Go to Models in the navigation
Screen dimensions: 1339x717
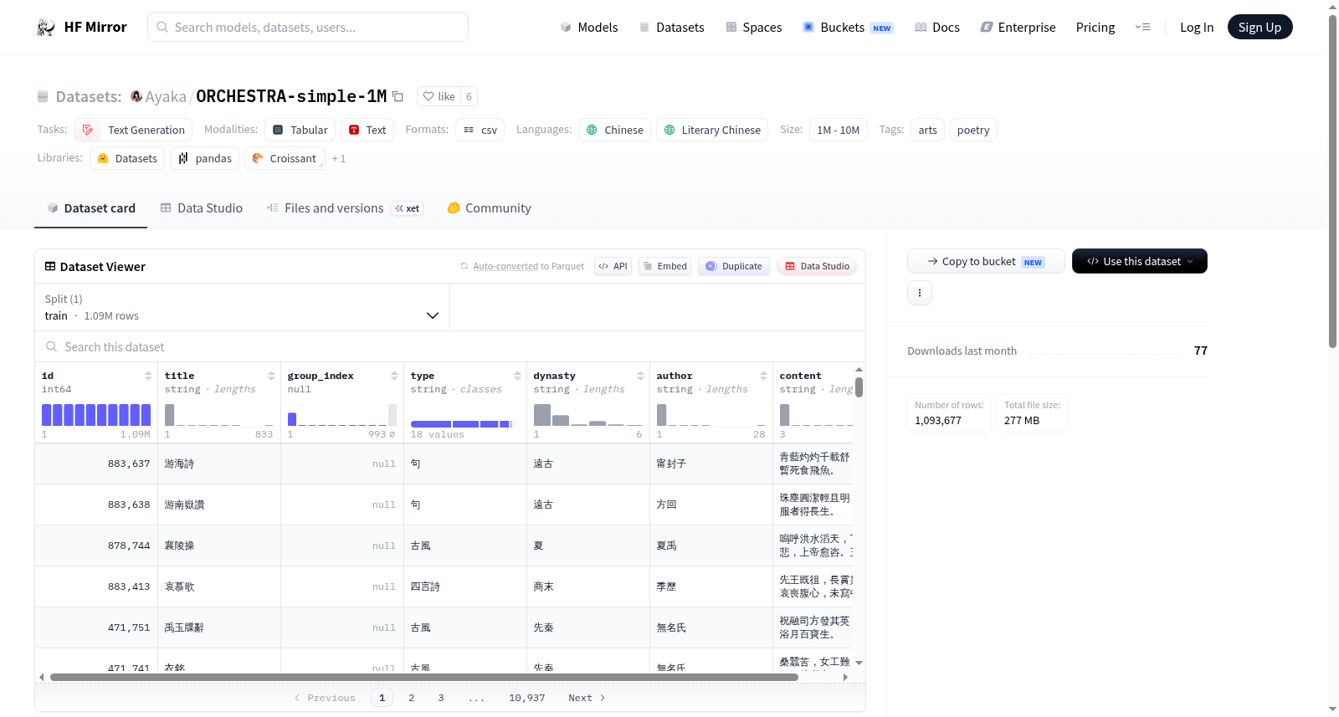click(589, 28)
